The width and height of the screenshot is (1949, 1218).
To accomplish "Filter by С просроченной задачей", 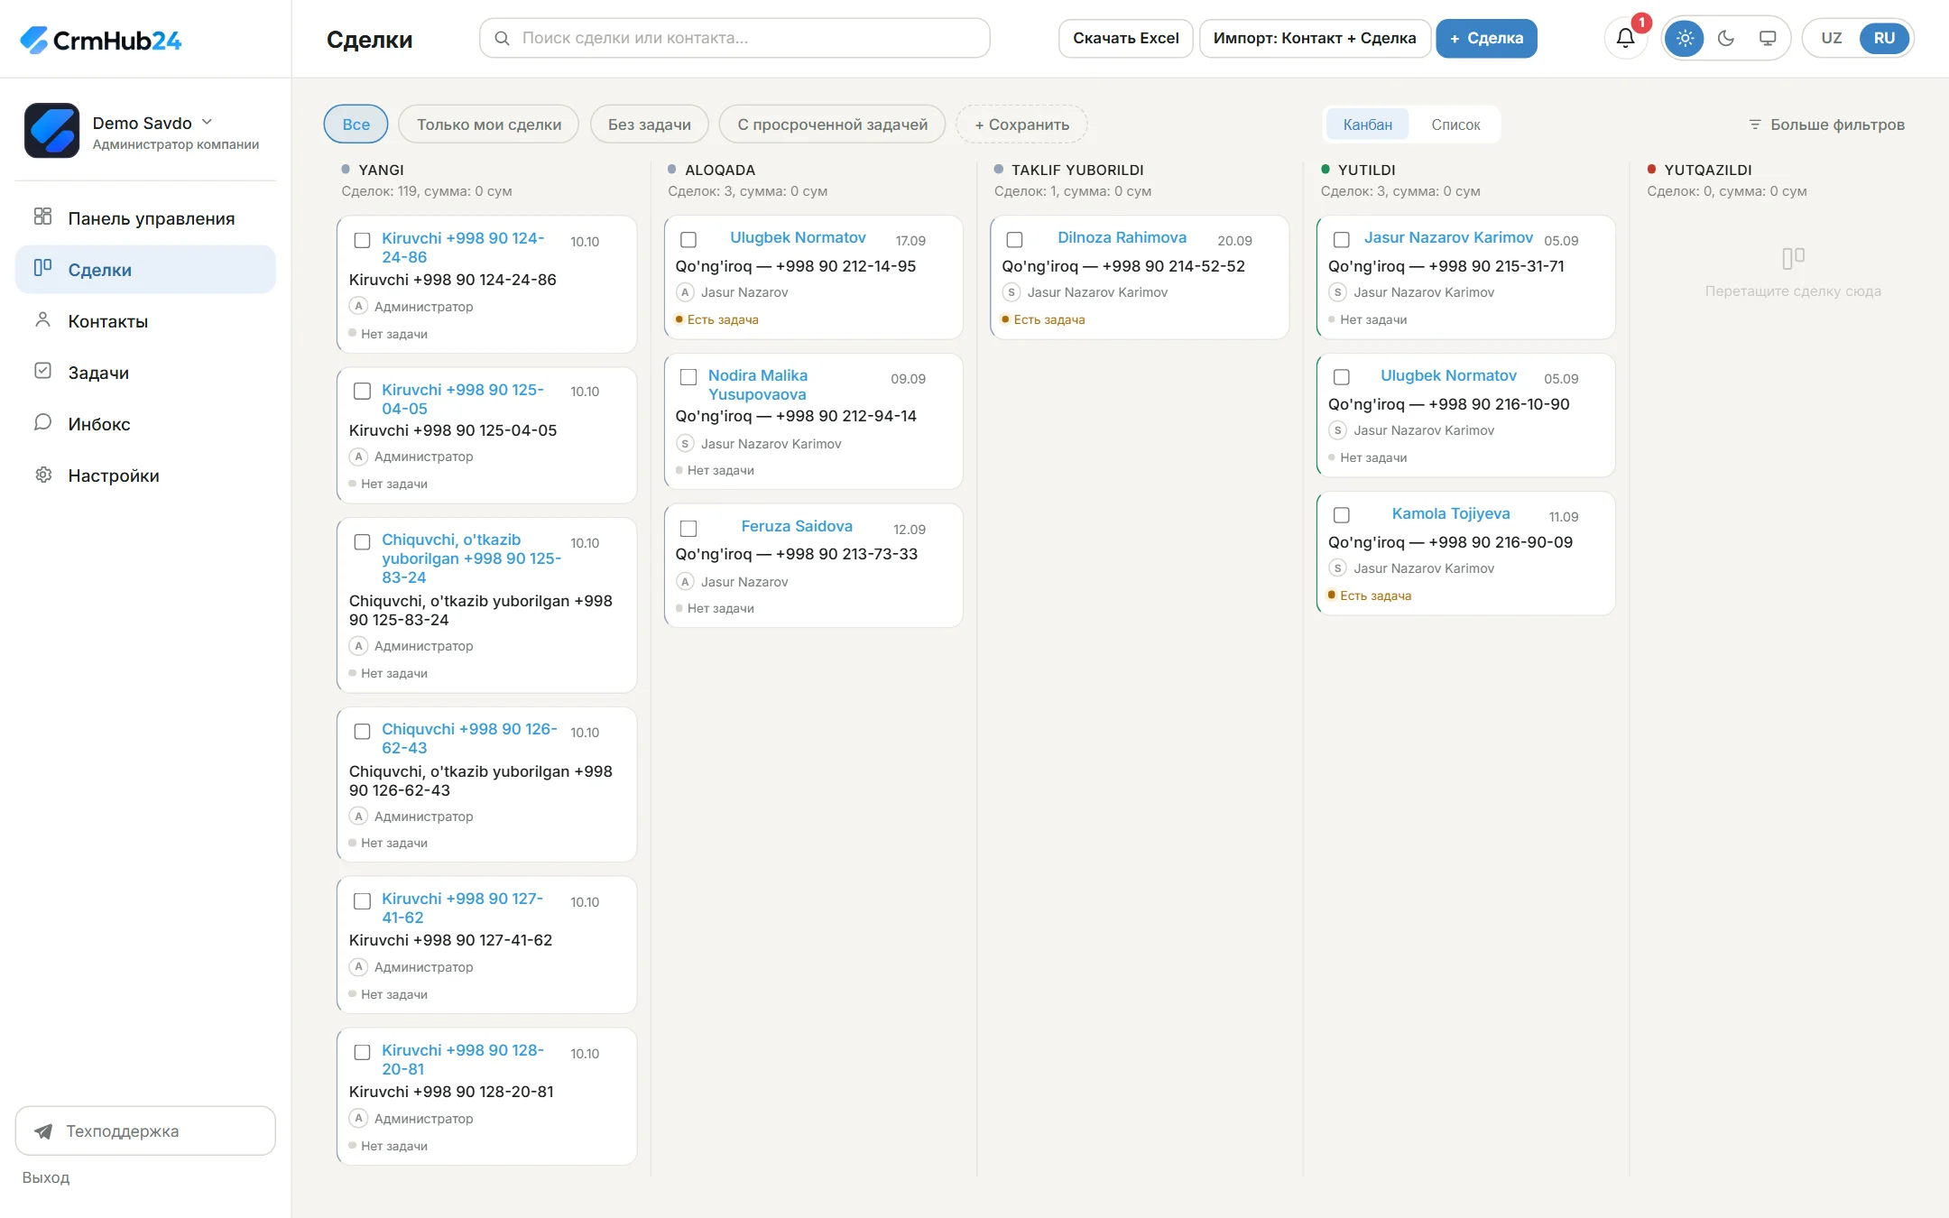I will click(x=832, y=125).
